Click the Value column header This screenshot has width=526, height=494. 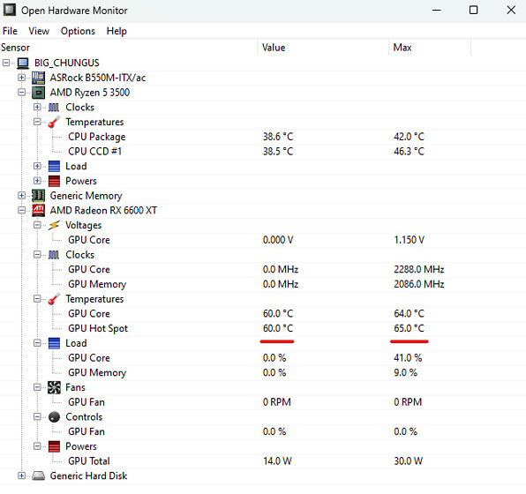coord(323,48)
